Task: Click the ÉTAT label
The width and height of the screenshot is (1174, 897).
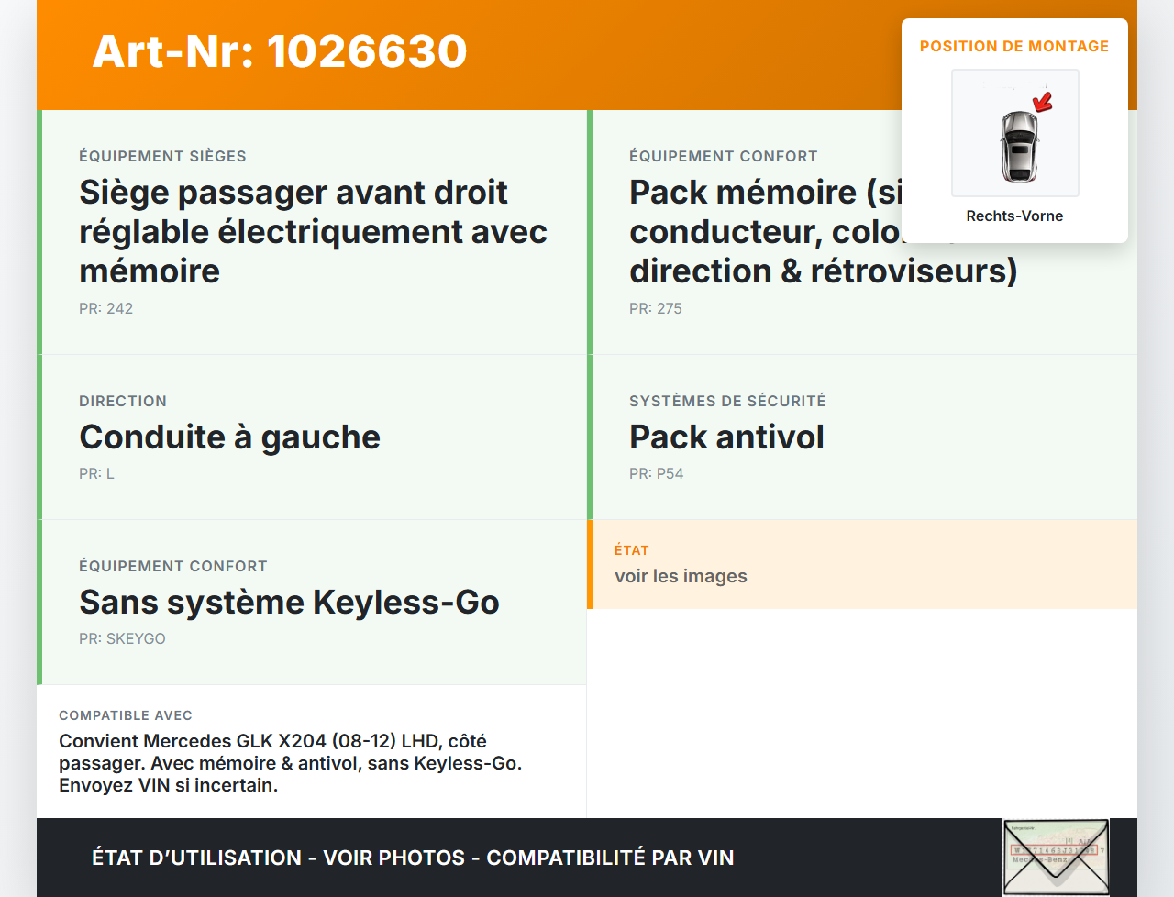Action: pyautogui.click(x=632, y=550)
